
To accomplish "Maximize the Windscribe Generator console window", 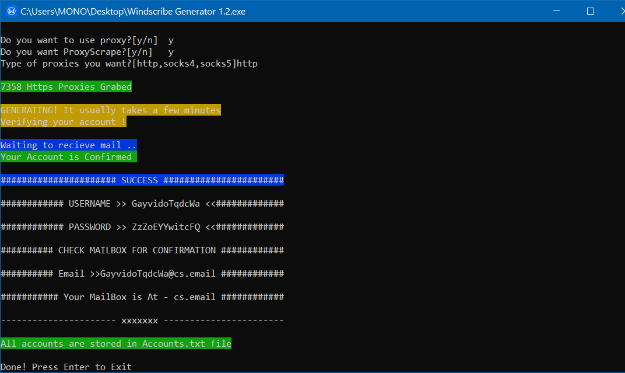I will pos(590,11).
